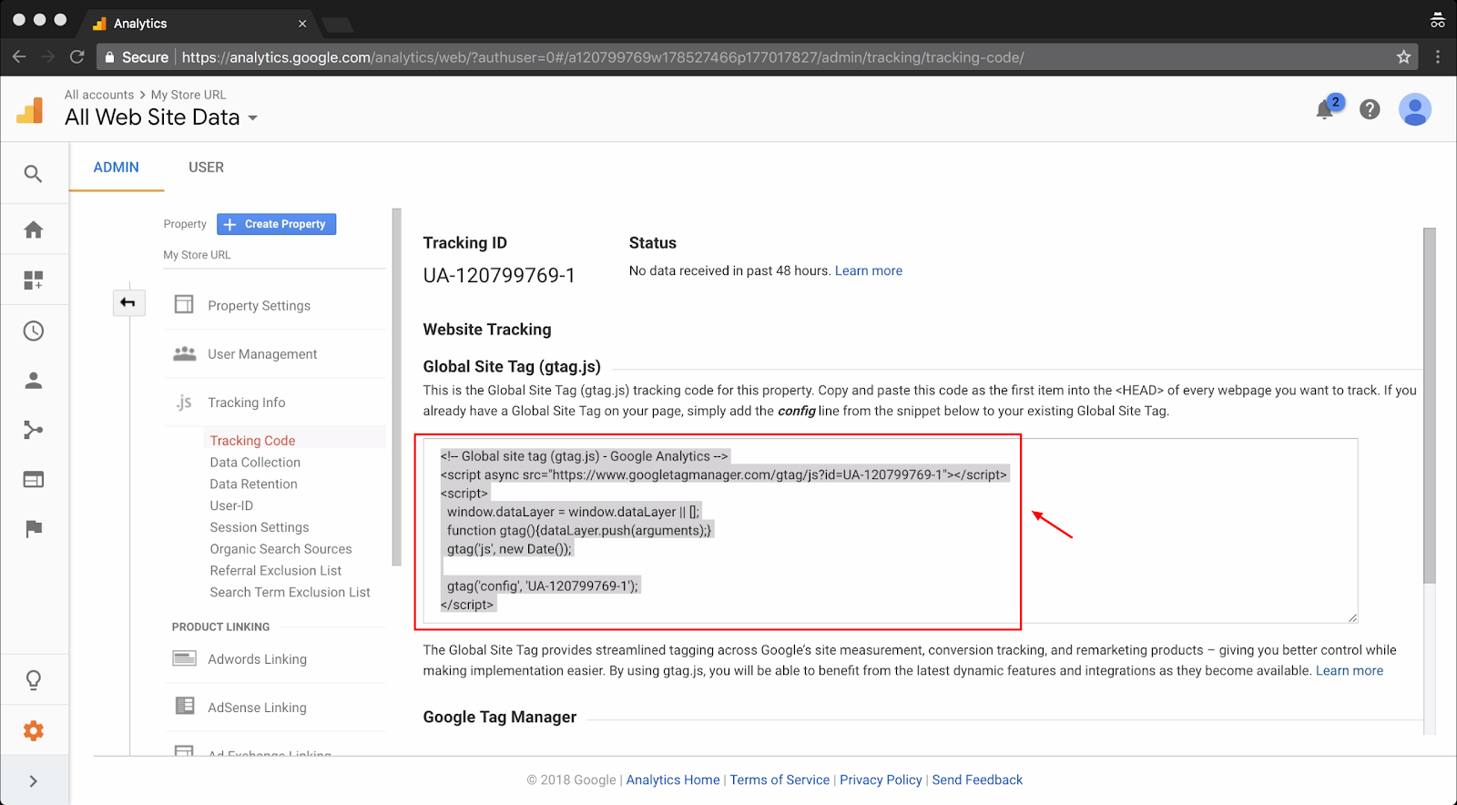1457x805 pixels.
Task: Click Learn more beside Status
Action: click(869, 270)
